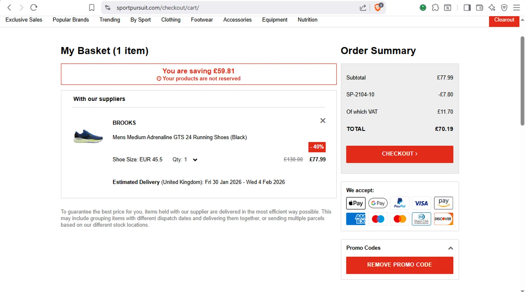Toggle the browser sidebar panel icon
Screen dimensions: 525x292
[x=467, y=7]
